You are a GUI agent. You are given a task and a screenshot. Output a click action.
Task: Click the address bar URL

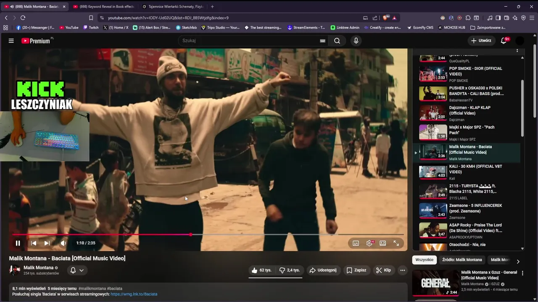pos(168,18)
